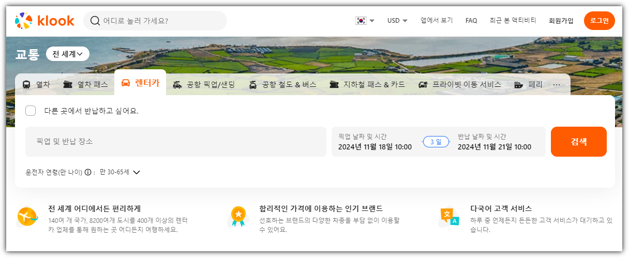
Task: Expand the language dropdown arrow
Action: (x=372, y=21)
